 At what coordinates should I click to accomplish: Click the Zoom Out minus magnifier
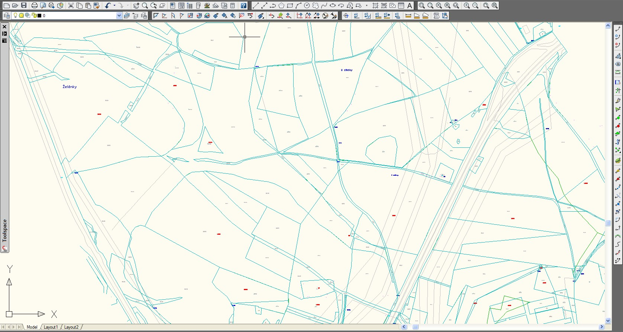coord(475,6)
